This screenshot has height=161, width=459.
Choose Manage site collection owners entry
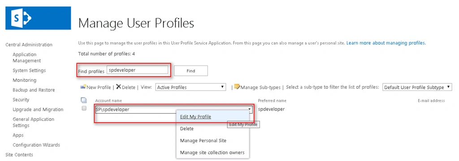click(x=212, y=152)
